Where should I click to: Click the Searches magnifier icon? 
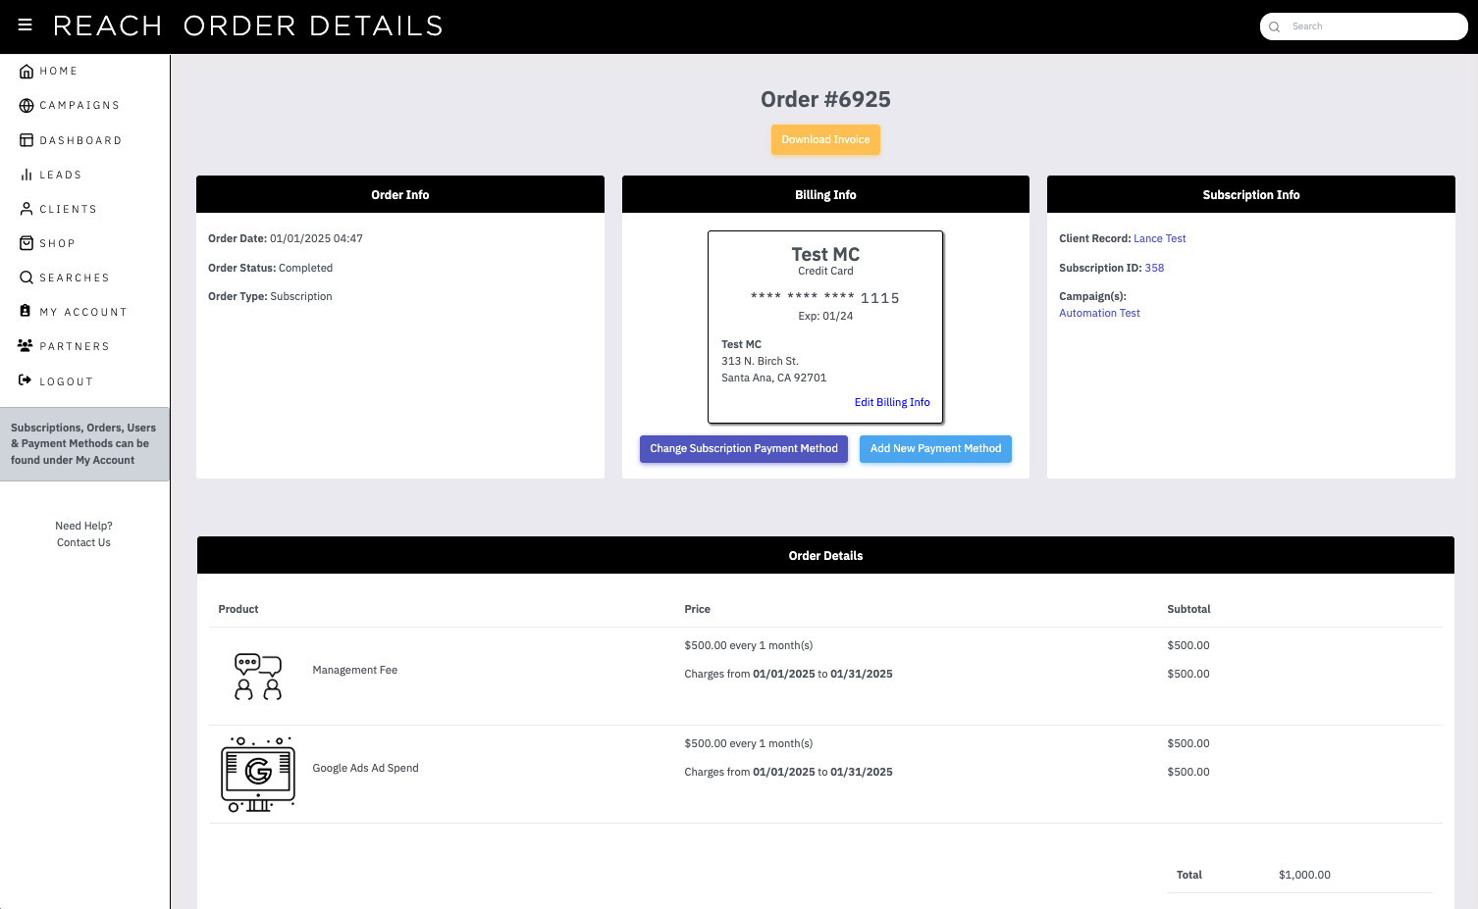26,278
